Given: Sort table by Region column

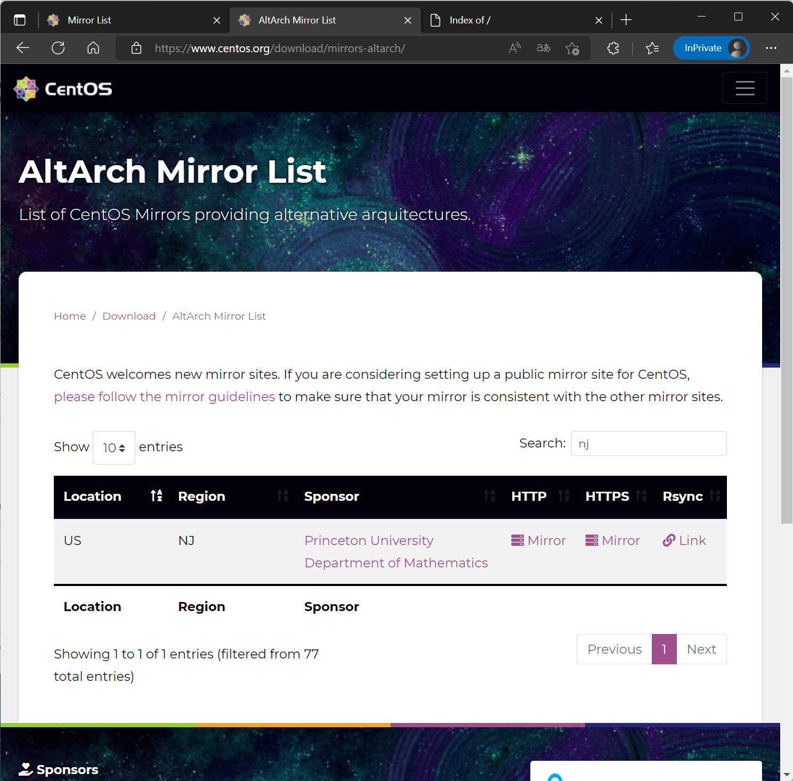Looking at the screenshot, I should 232,497.
